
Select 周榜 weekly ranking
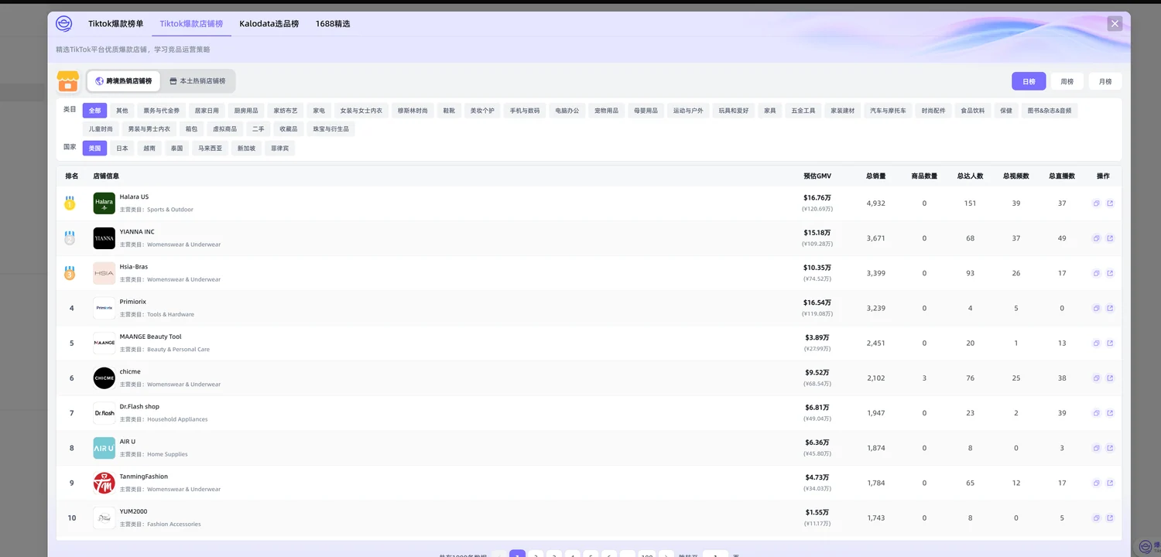coord(1067,81)
